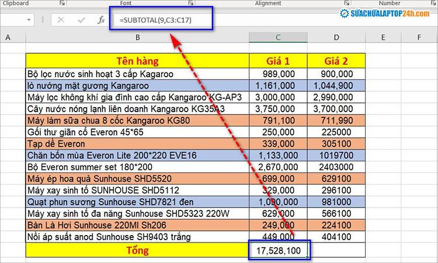
Task: Select Giá 1 value 1,161,000
Action: [x=278, y=85]
